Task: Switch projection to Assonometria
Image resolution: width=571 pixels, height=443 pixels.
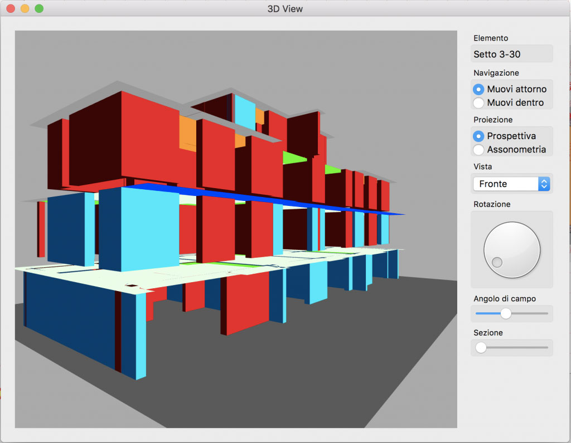Action: (478, 150)
